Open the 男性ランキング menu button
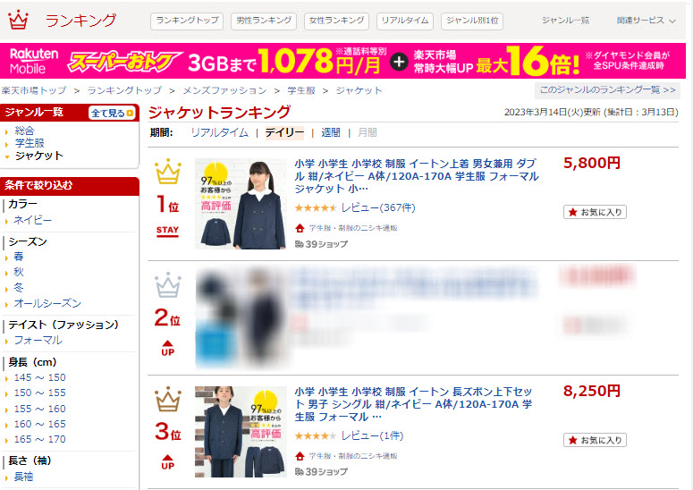 click(264, 21)
